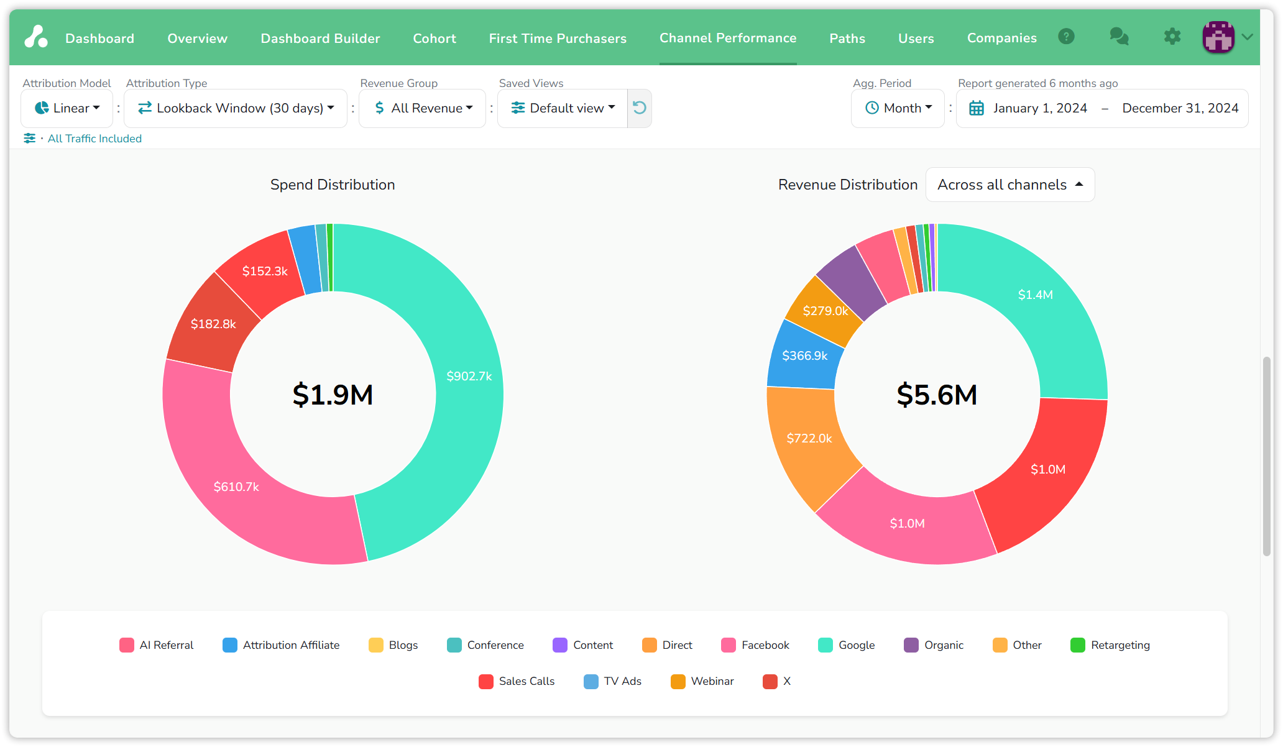The height and width of the screenshot is (747, 1283).
Task: Toggle TV Ads legend item
Action: pyautogui.click(x=612, y=681)
